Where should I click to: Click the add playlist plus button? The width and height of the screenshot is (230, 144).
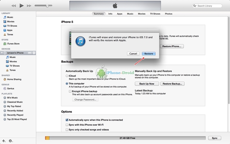(x=4, y=141)
